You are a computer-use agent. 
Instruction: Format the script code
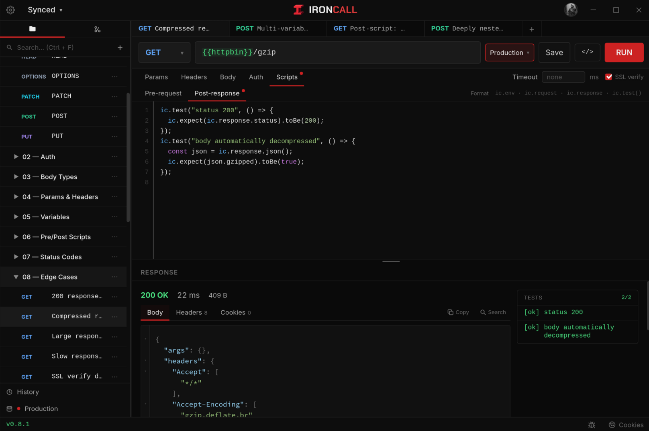point(480,93)
